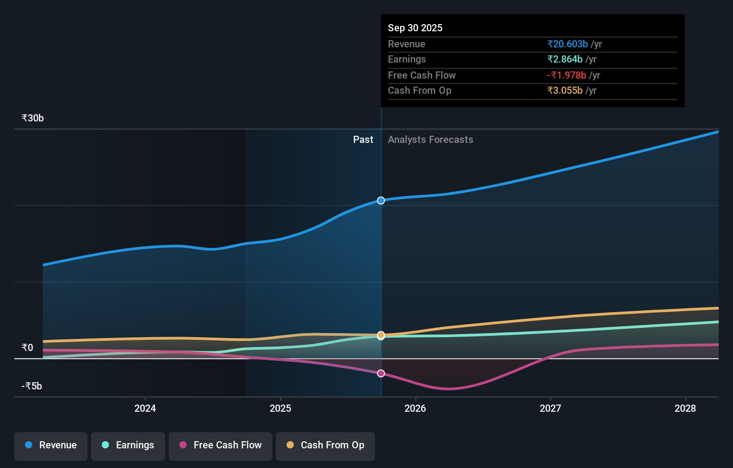Select the Revenue data point marker on chart
Image resolution: width=733 pixels, height=468 pixels.
tap(380, 201)
